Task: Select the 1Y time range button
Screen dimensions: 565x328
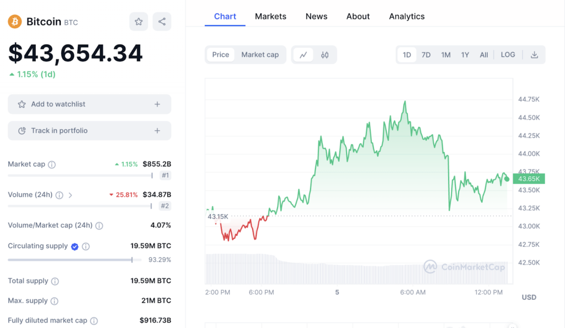Action: (465, 55)
